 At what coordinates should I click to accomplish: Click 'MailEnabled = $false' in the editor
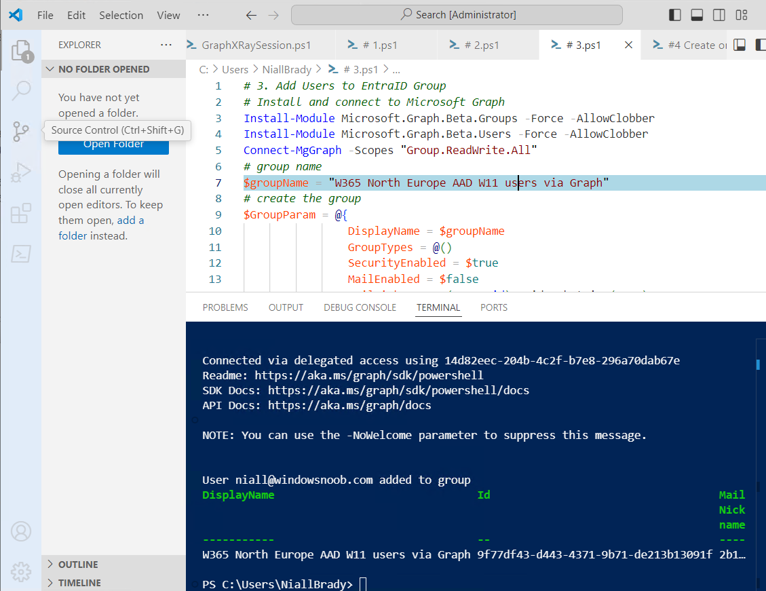413,280
